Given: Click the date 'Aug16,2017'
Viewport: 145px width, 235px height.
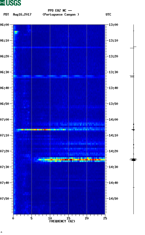Looking at the screenshot, I should tap(22, 14).
